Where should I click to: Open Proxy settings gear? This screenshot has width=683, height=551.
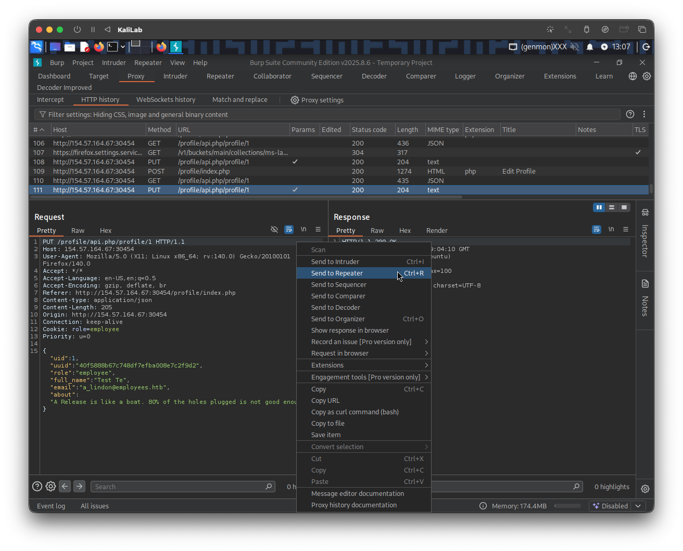[295, 100]
